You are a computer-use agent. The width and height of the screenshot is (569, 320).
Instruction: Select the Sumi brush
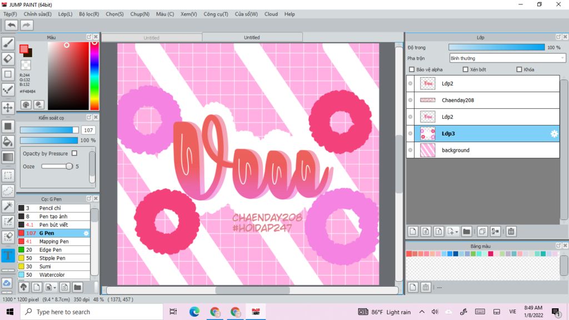pos(54,266)
